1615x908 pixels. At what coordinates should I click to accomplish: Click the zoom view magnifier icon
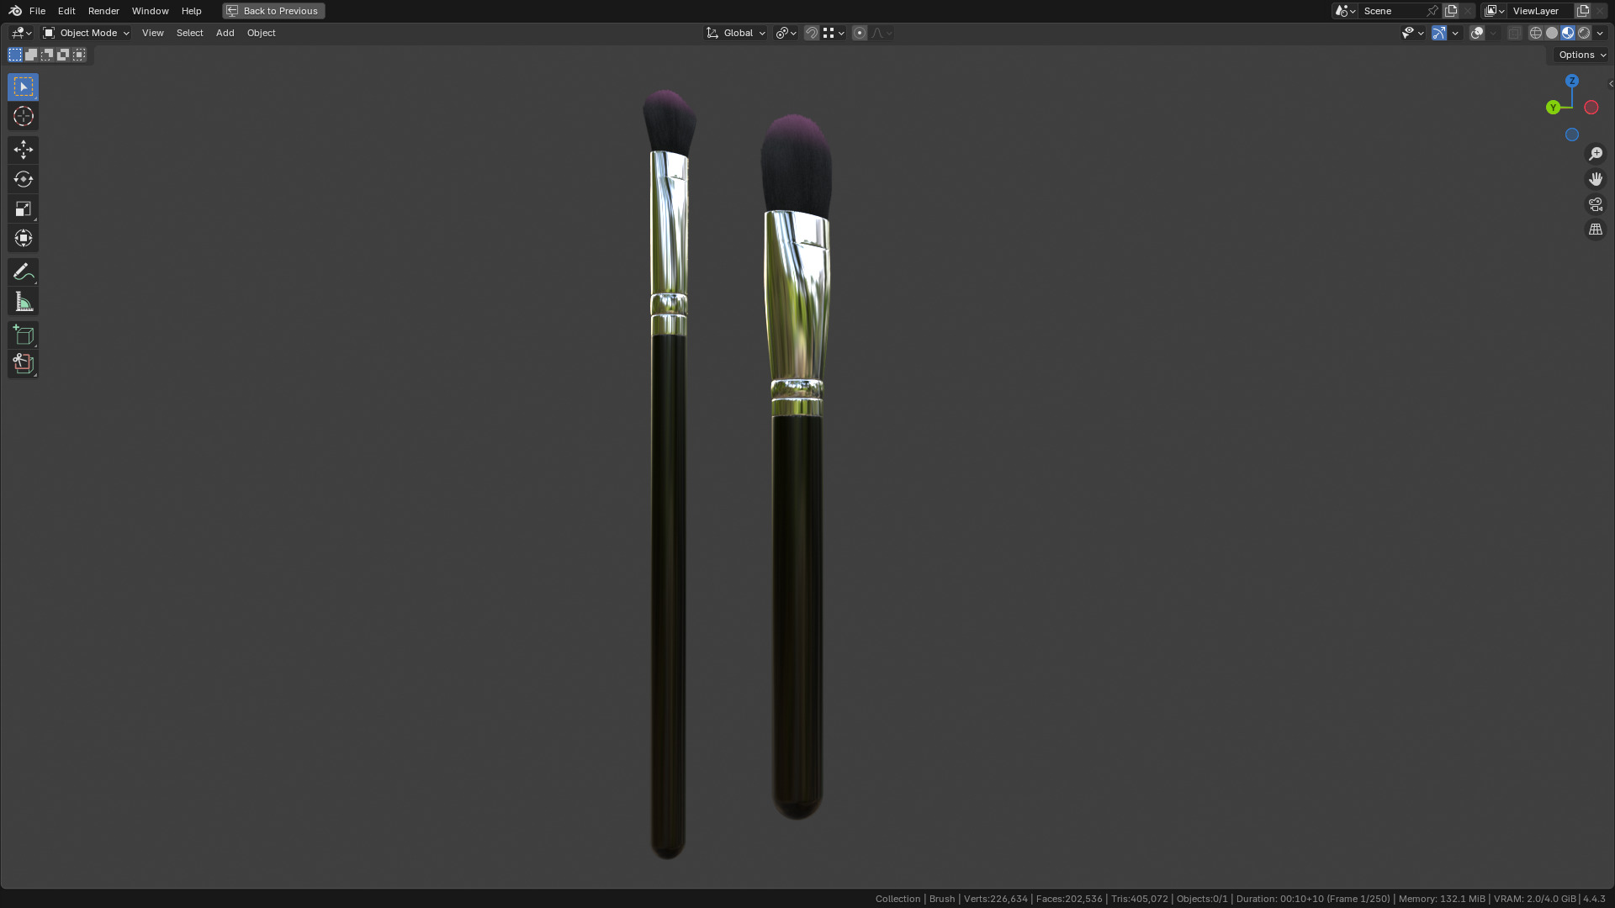click(x=1596, y=154)
